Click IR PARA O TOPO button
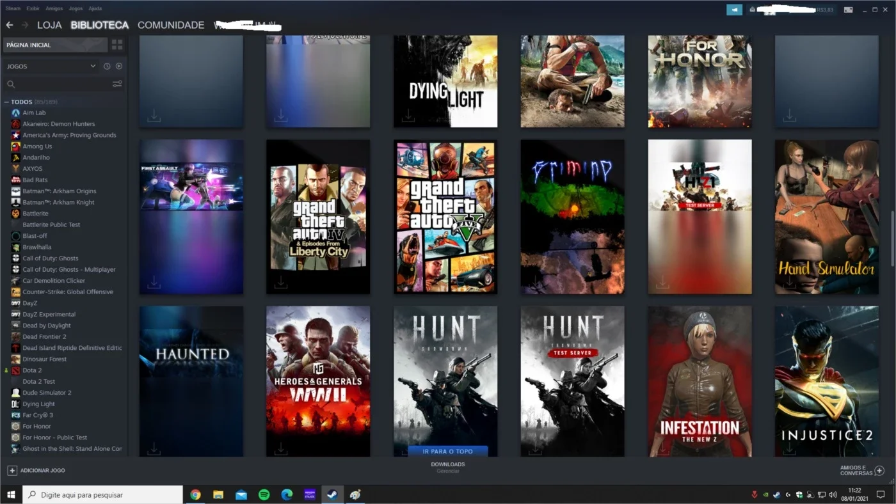Screen dimensions: 896x504 [x=448, y=451]
